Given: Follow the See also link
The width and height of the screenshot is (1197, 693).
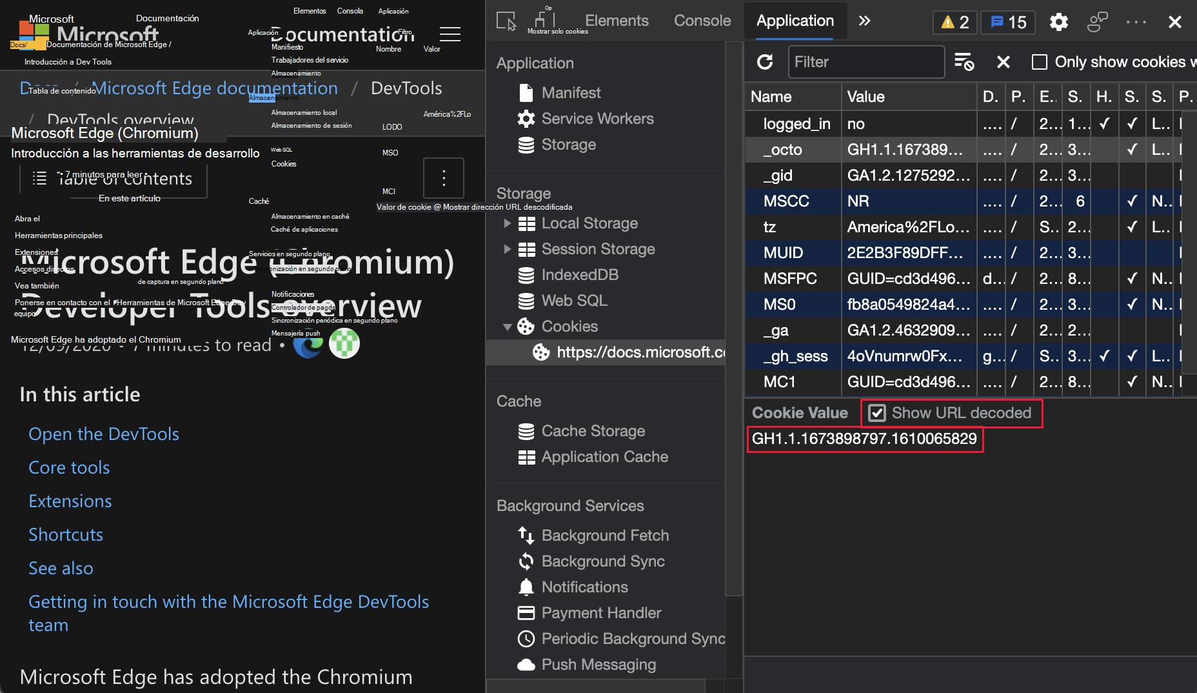Looking at the screenshot, I should pyautogui.click(x=61, y=568).
